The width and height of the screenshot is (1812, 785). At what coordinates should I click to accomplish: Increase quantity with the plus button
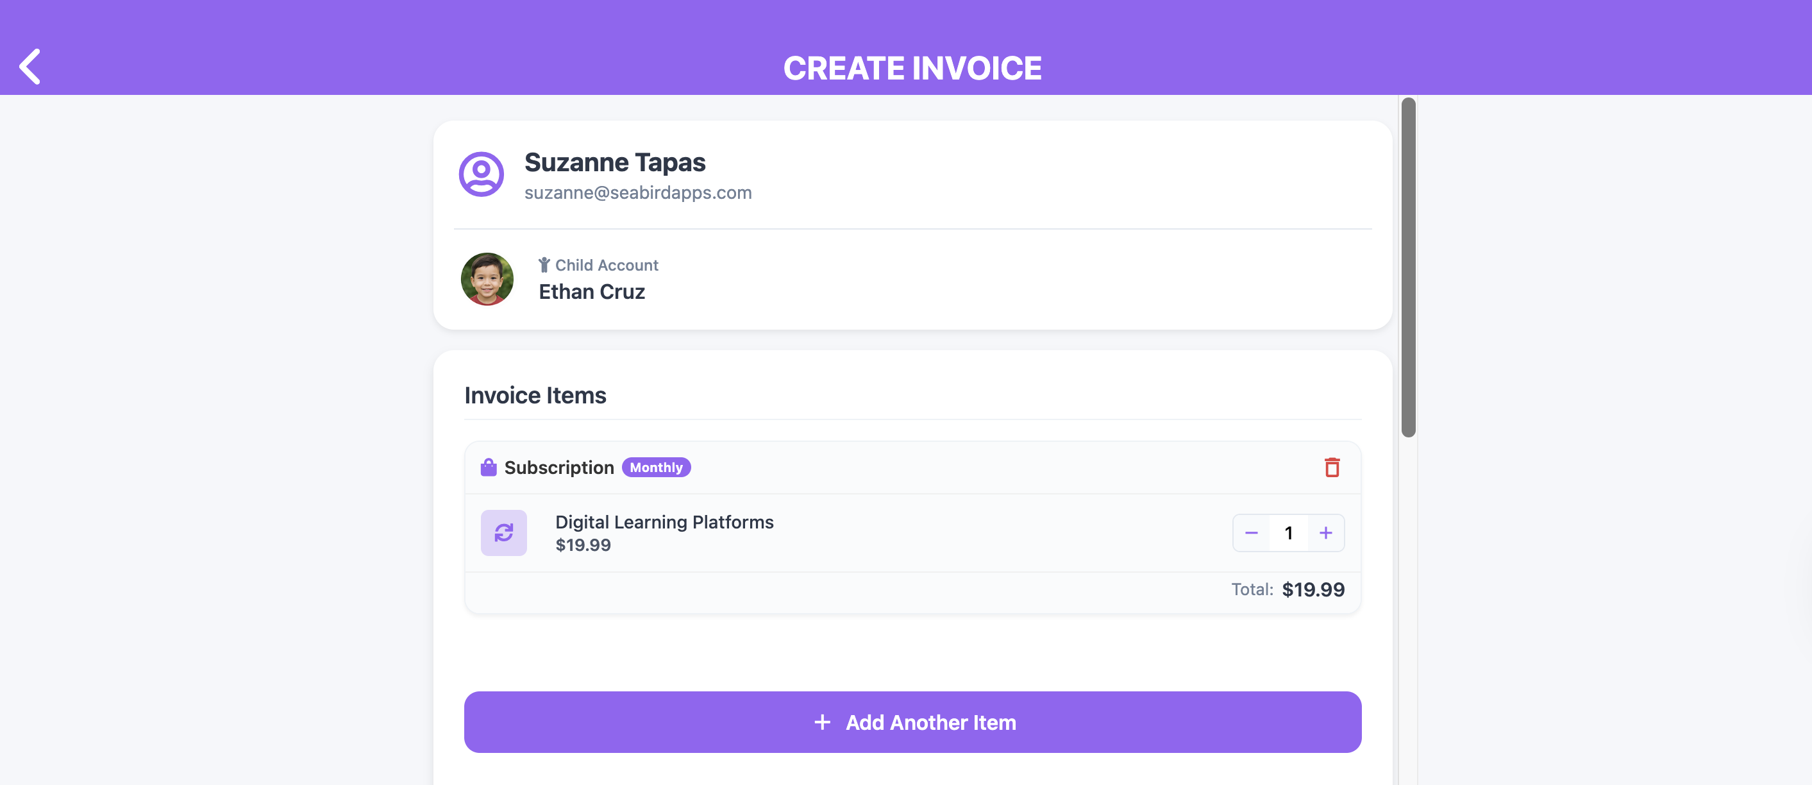pyautogui.click(x=1326, y=533)
